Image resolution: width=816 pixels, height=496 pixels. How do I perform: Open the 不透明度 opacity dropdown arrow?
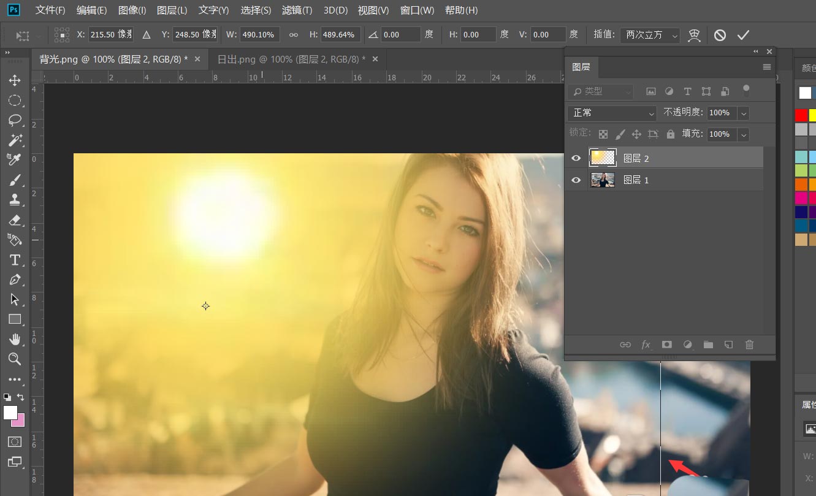pyautogui.click(x=744, y=113)
